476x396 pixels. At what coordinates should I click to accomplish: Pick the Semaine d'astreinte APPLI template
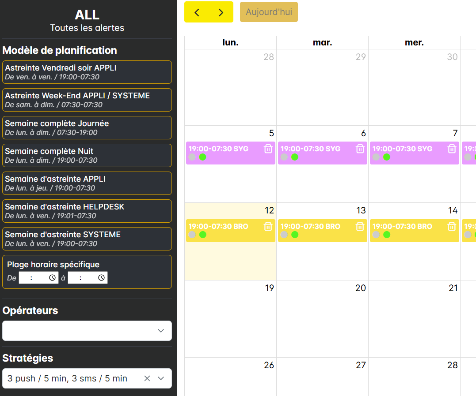click(87, 183)
